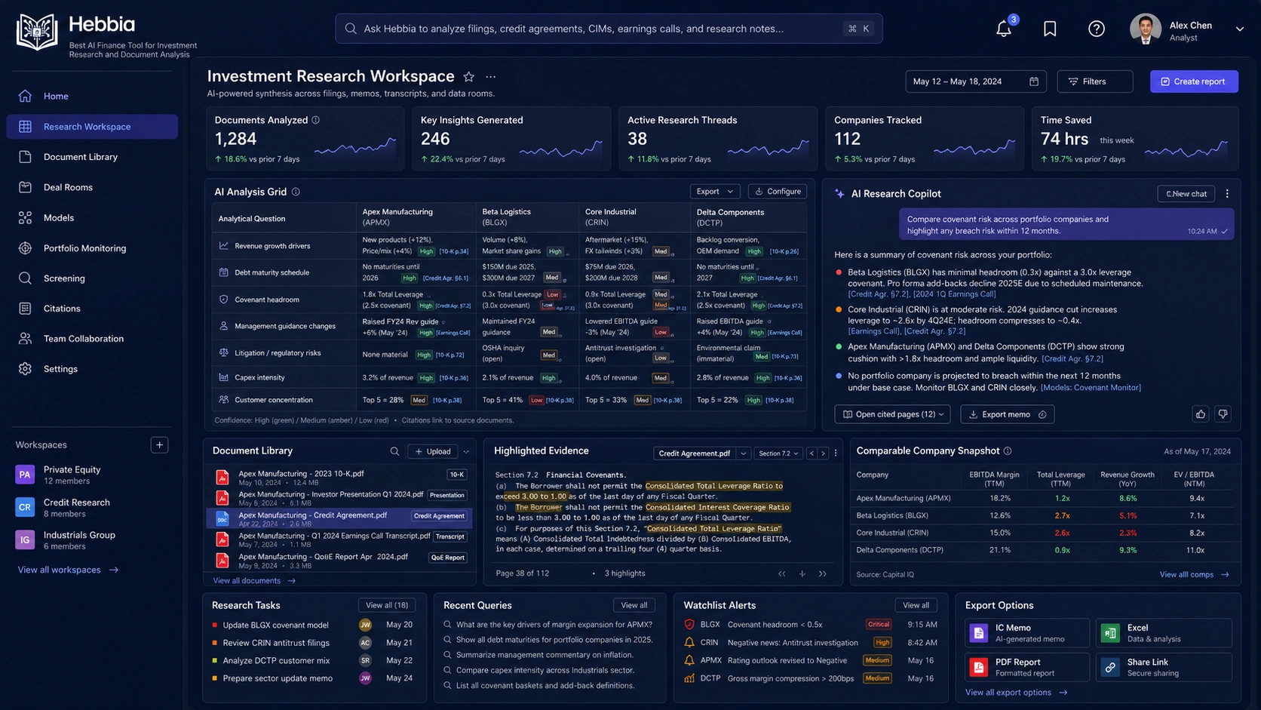Jump to next highlight page arrows

(x=822, y=573)
